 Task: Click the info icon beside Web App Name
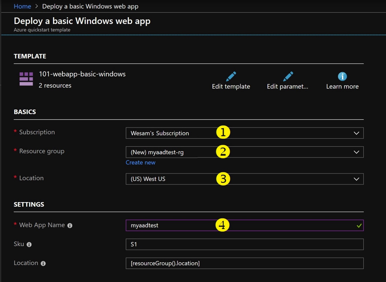(70, 226)
